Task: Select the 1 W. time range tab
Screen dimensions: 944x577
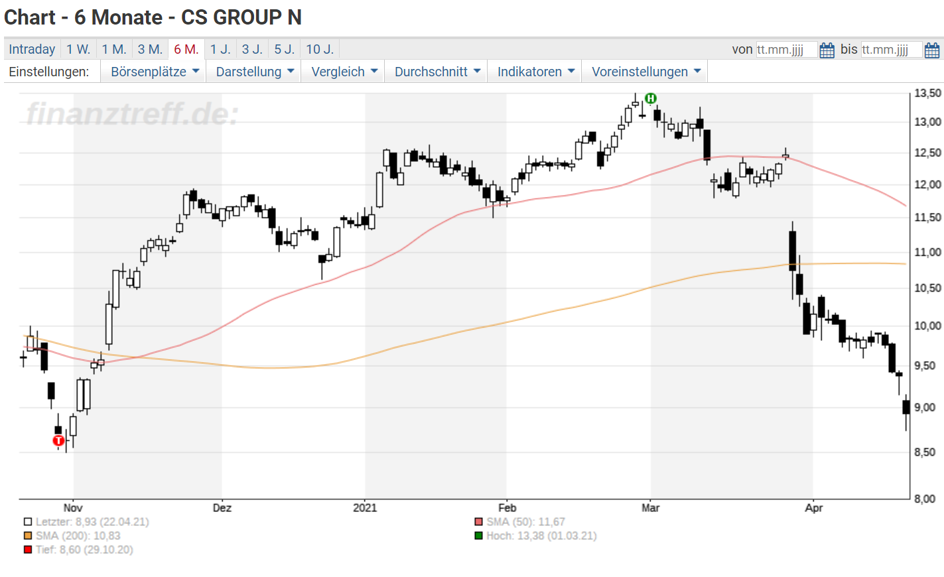Action: [x=78, y=49]
